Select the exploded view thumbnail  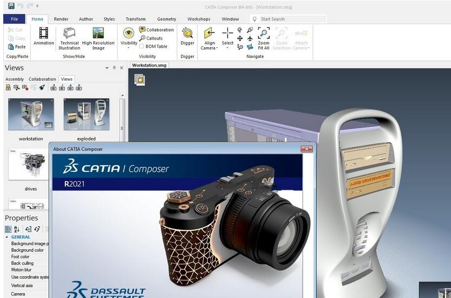(x=86, y=114)
